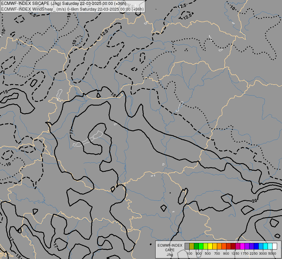
Task: Select the bright magenta legend swatch
Action: coord(243,246)
